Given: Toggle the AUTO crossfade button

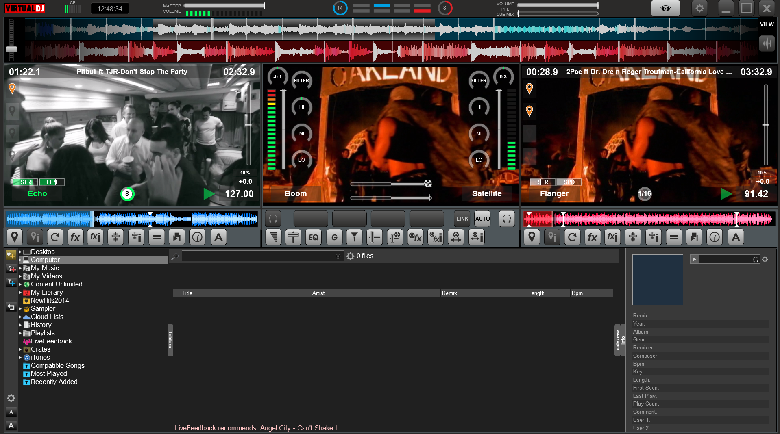Looking at the screenshot, I should (x=482, y=219).
